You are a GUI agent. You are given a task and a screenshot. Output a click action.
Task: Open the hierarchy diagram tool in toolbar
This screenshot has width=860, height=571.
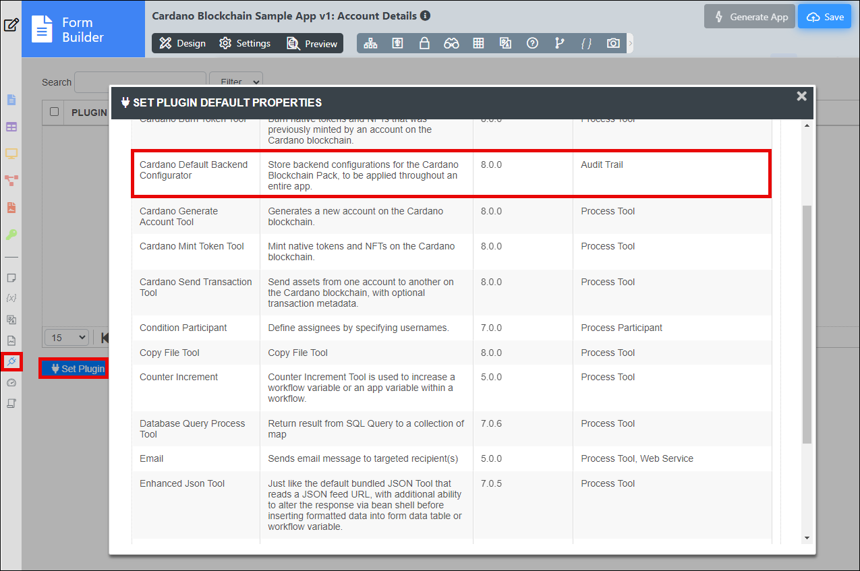370,43
